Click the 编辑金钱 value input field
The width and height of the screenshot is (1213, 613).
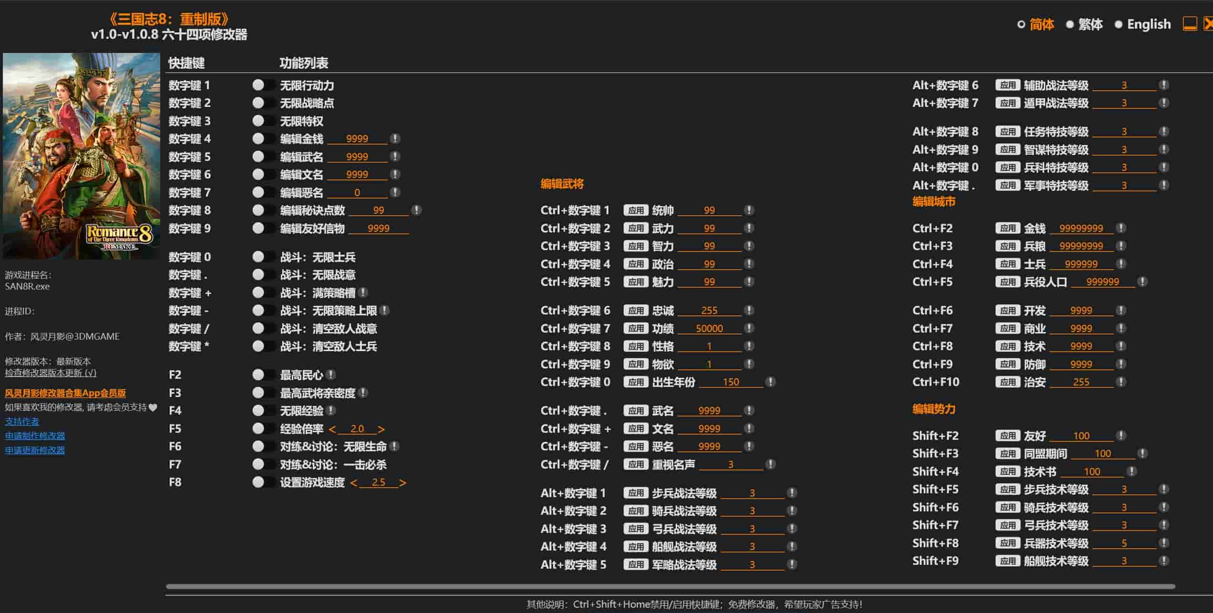tap(357, 139)
